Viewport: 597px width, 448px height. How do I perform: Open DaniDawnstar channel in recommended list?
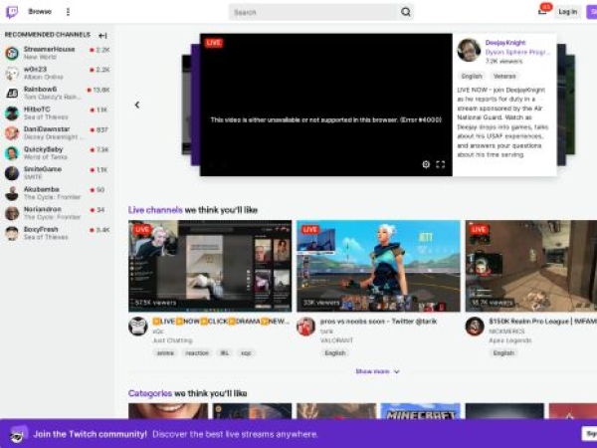(57, 133)
